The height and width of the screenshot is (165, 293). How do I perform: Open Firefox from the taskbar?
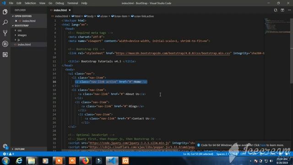(86, 161)
